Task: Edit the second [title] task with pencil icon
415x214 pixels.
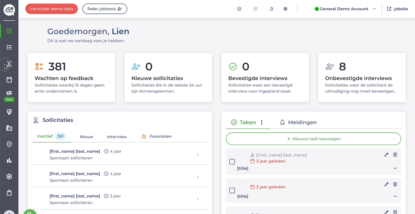Action: pyautogui.click(x=386, y=184)
